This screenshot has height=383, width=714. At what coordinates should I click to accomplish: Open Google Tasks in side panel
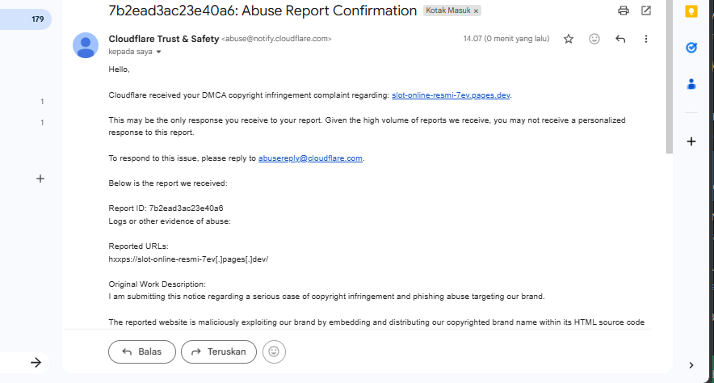click(x=691, y=48)
